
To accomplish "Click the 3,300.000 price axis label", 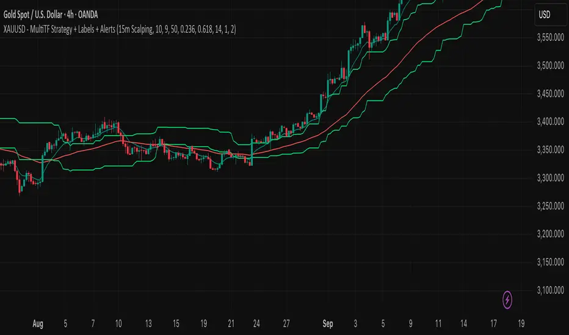I will pyautogui.click(x=551, y=178).
